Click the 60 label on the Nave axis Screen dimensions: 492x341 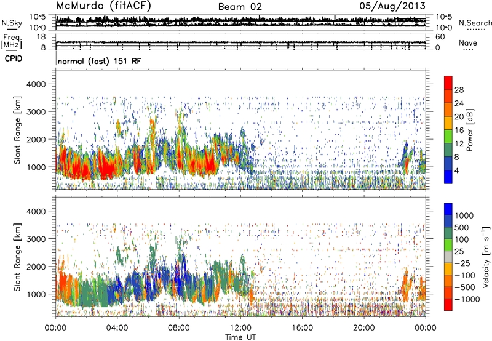(440, 37)
